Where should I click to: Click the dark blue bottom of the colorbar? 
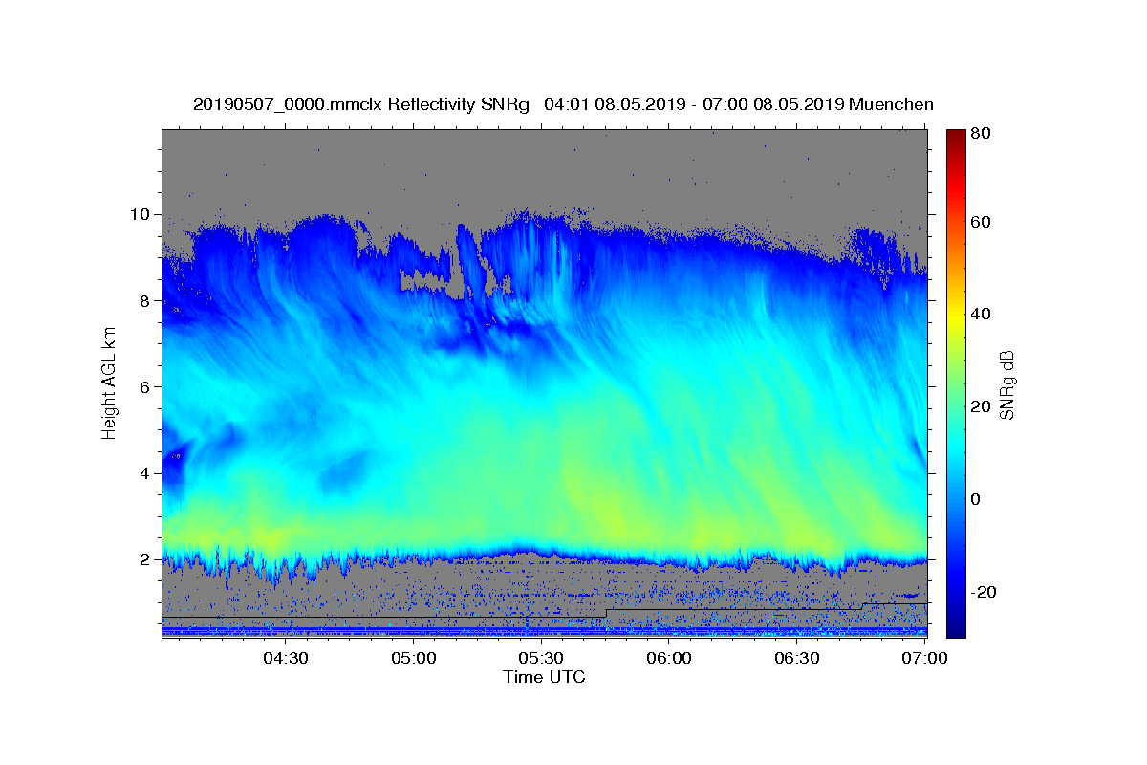point(956,626)
